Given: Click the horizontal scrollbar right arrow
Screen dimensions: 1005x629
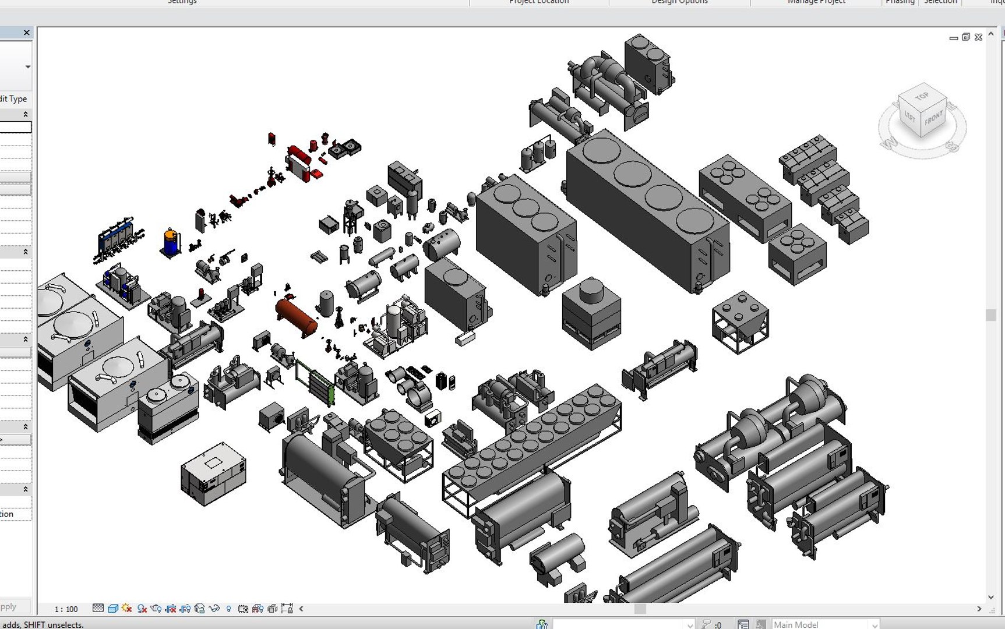Looking at the screenshot, I should pos(979,609).
